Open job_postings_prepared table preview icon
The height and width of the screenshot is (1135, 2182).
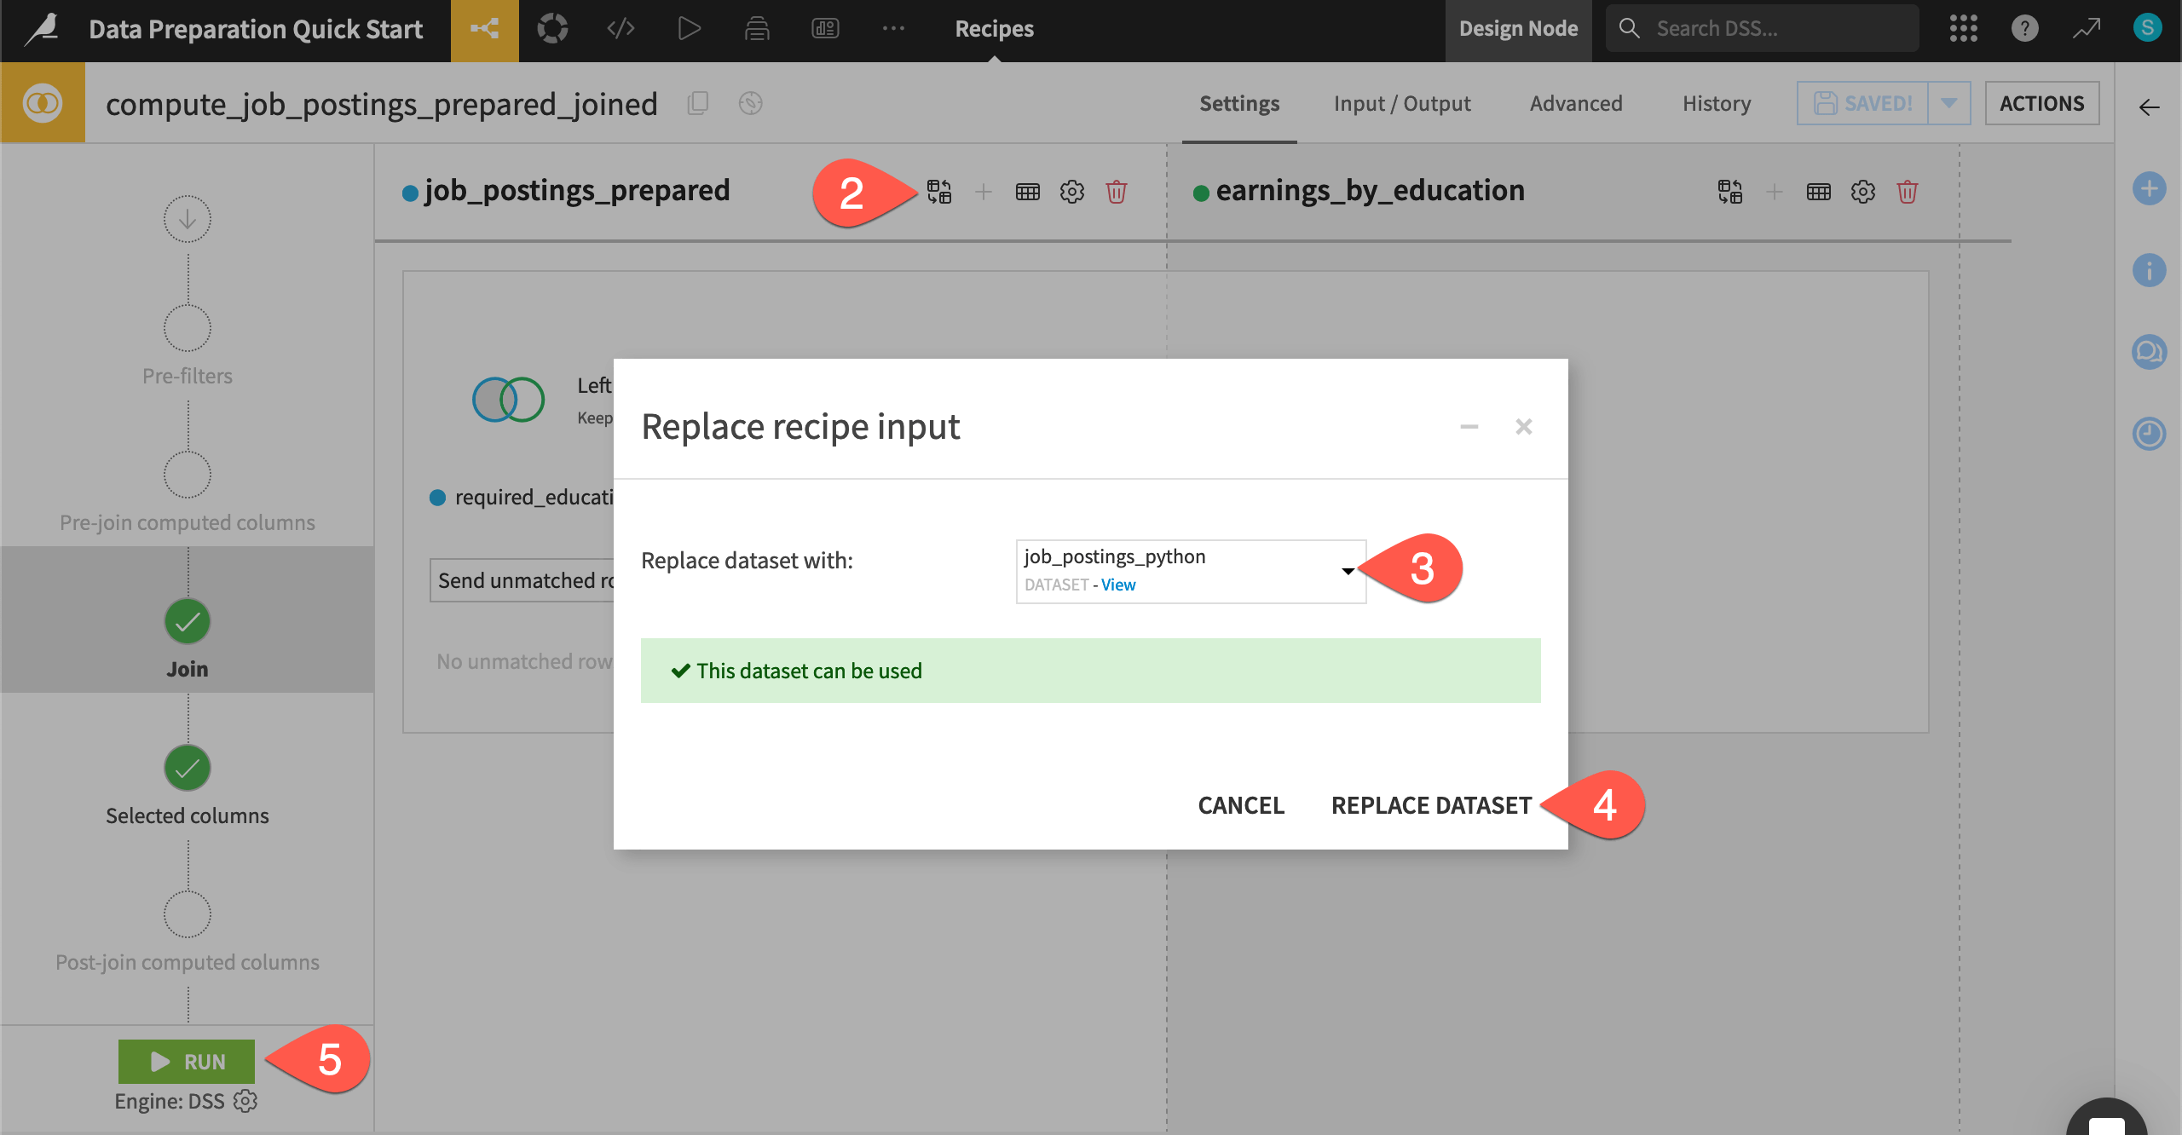tap(1027, 192)
